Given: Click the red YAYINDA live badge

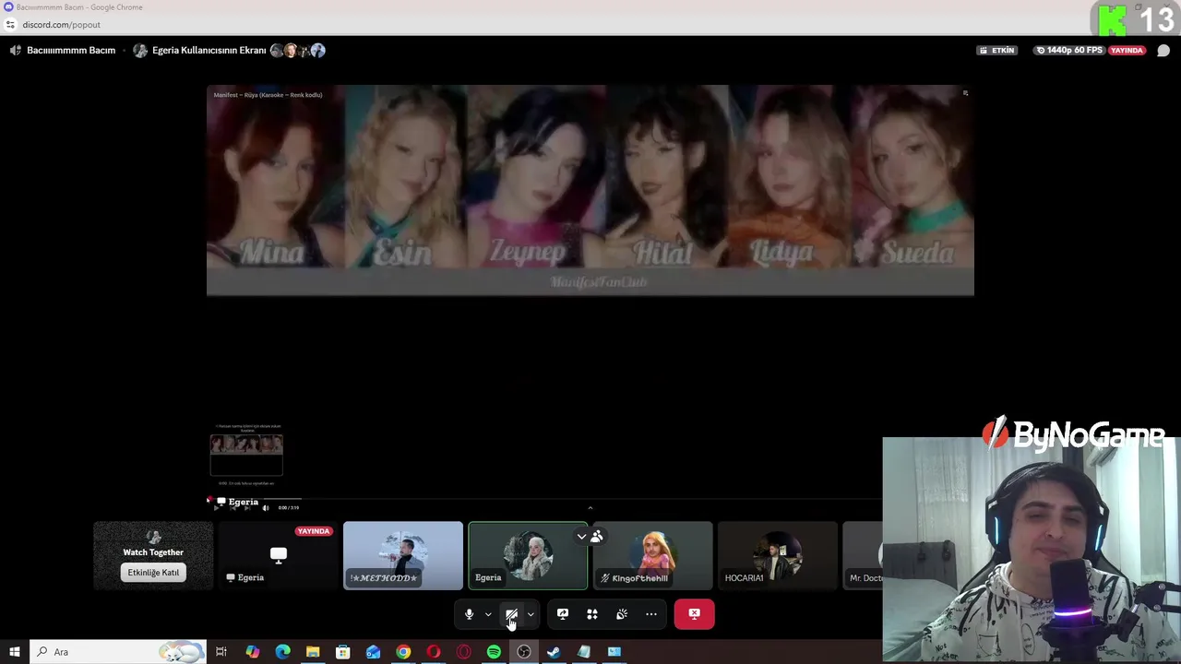Looking at the screenshot, I should 1127,51.
